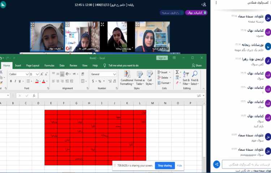Toggle Bold formatting in Font group
Image resolution: width=271 pixels, height=173 pixels.
pos(11,81)
